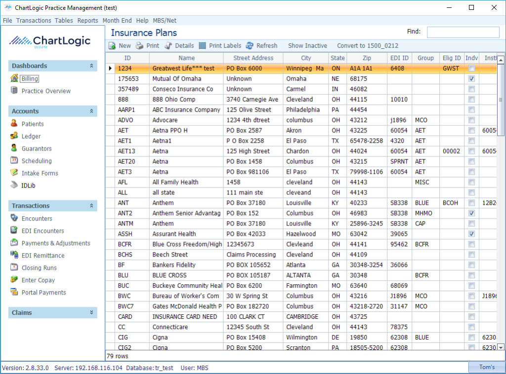
Task: Uncheck the Indv box for Mutual Of Omaha
Action: coord(471,78)
